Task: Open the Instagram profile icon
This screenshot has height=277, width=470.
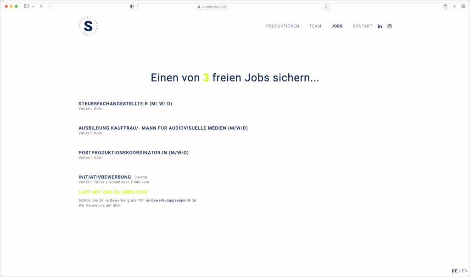Action: [389, 26]
